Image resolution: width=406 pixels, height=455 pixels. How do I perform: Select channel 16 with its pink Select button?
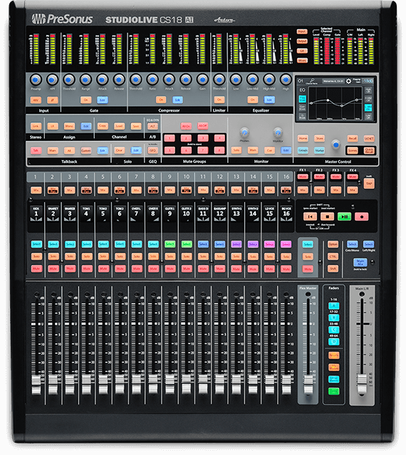click(286, 245)
